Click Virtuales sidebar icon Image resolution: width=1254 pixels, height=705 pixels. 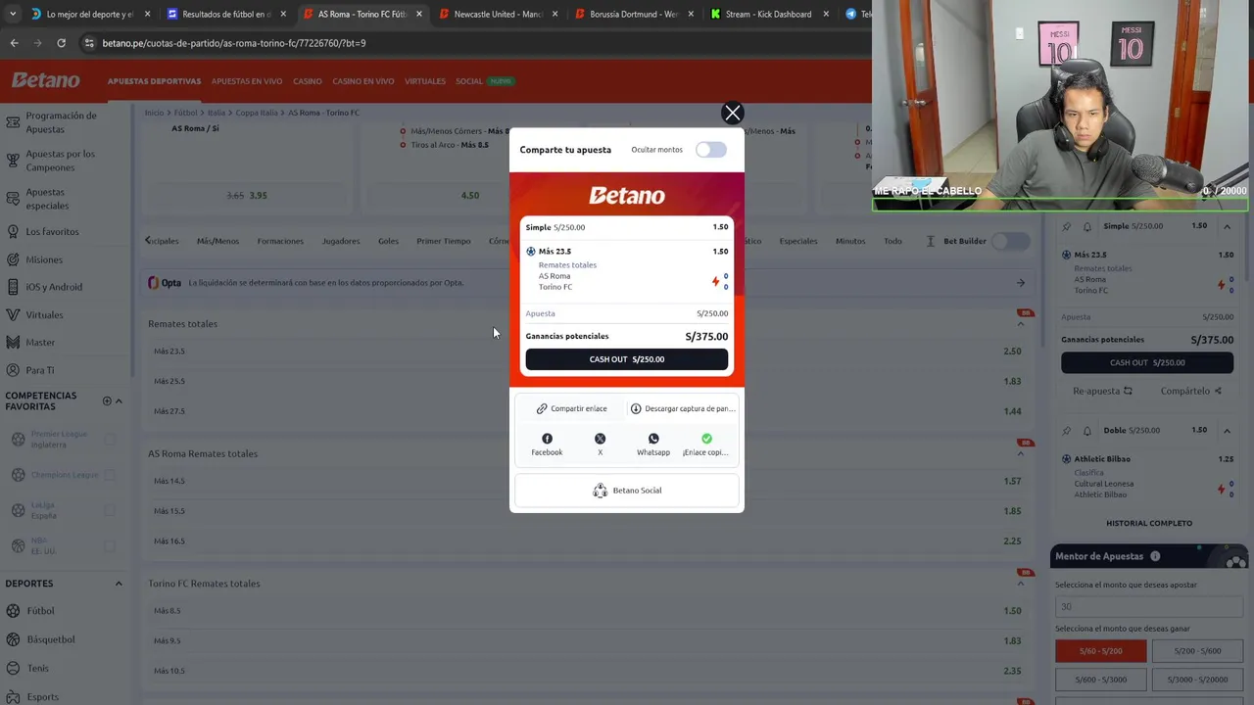13,315
